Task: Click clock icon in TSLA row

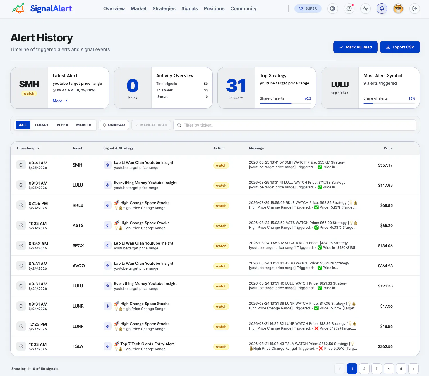Action: click(x=21, y=346)
